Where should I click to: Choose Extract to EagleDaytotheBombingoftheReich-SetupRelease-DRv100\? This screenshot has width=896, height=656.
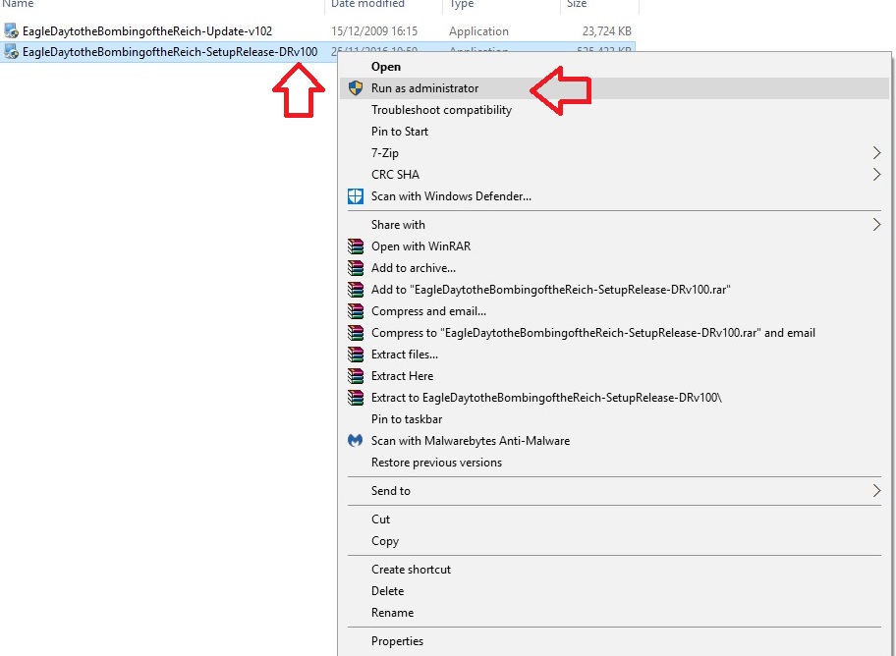click(x=614, y=398)
